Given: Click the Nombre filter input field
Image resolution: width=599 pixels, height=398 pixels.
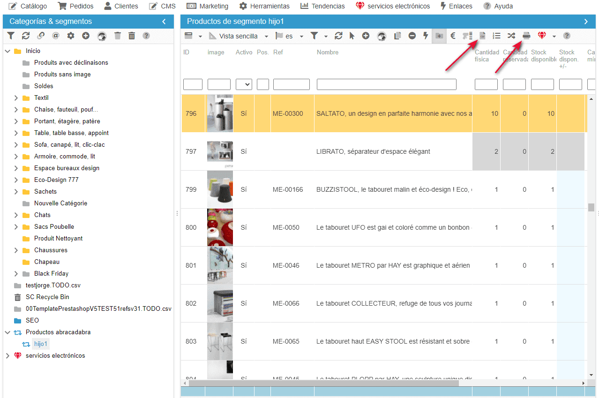Looking at the screenshot, I should 386,84.
